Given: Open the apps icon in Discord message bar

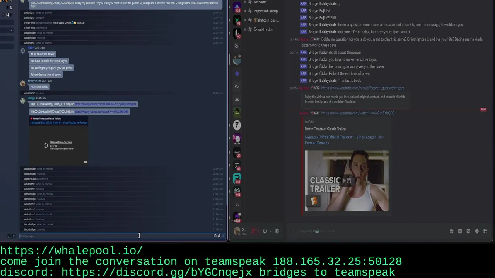Looking at the screenshot, I should tap(485, 231).
